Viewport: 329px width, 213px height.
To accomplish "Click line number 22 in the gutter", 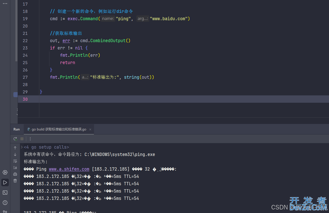I will coord(25,41).
